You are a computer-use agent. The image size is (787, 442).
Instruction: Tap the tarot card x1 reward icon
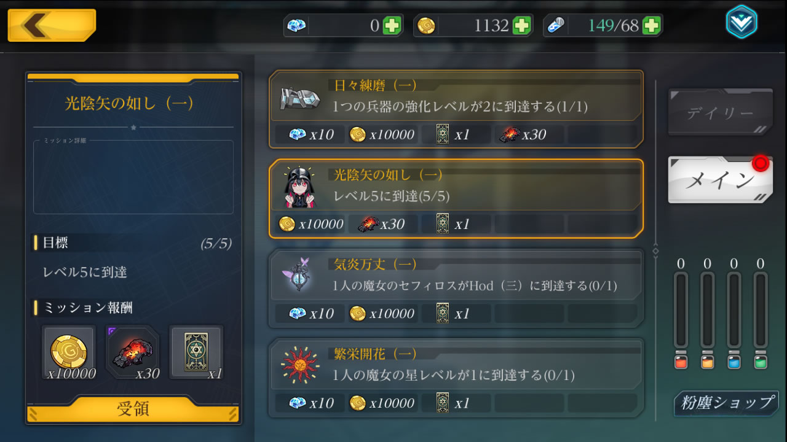196,352
